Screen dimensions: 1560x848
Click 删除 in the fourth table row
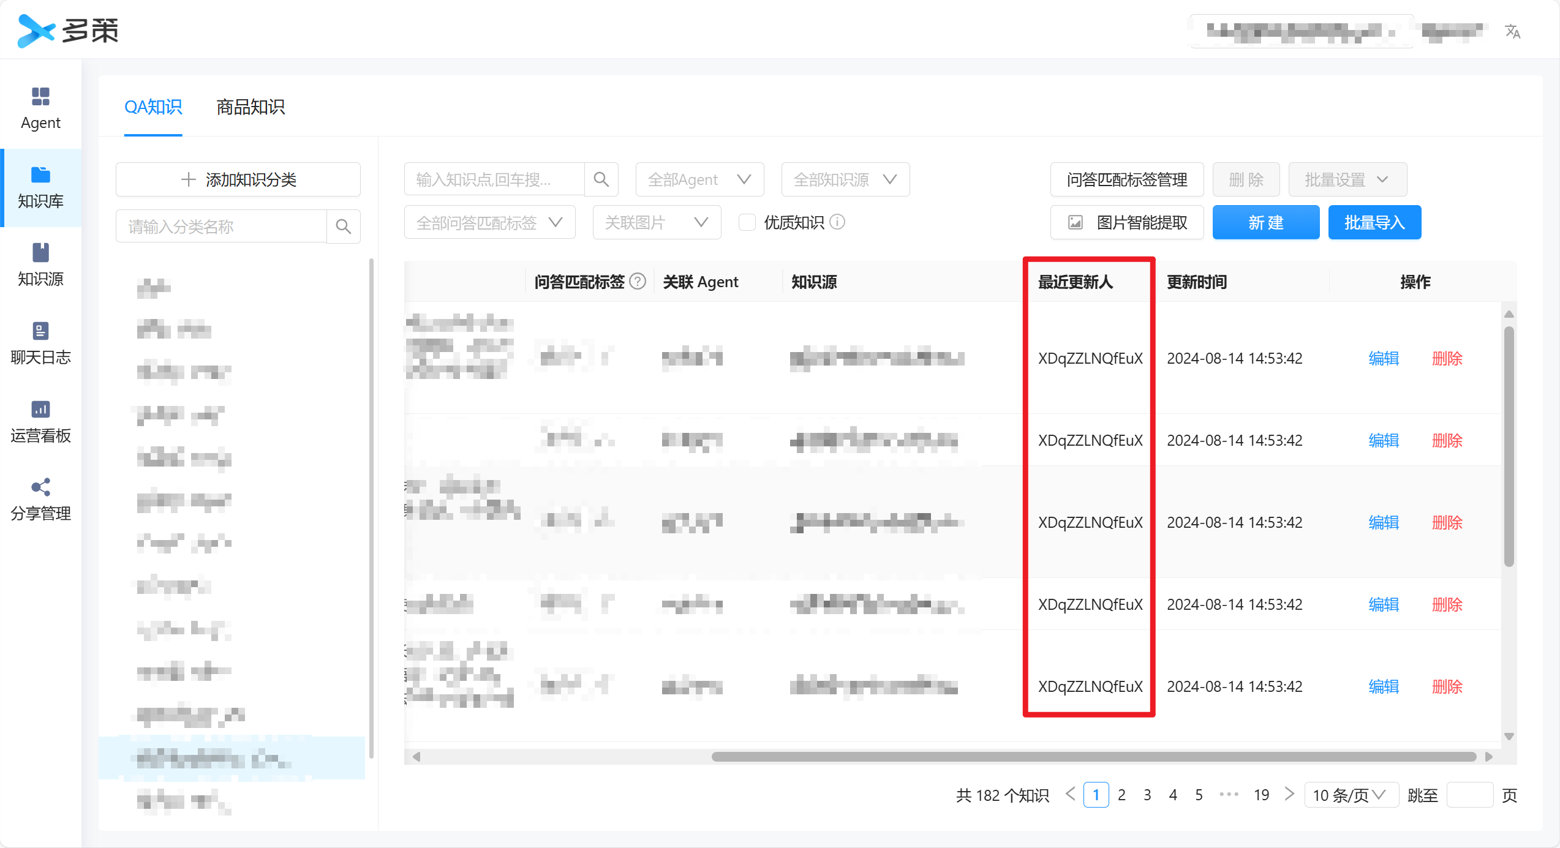pos(1447,604)
